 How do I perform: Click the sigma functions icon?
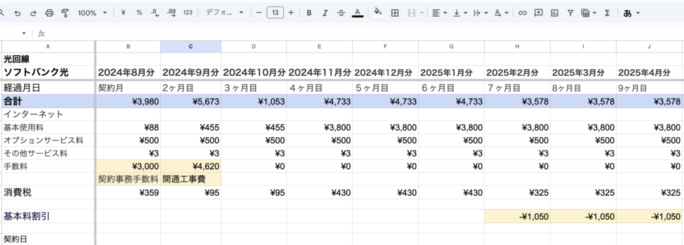click(x=607, y=13)
